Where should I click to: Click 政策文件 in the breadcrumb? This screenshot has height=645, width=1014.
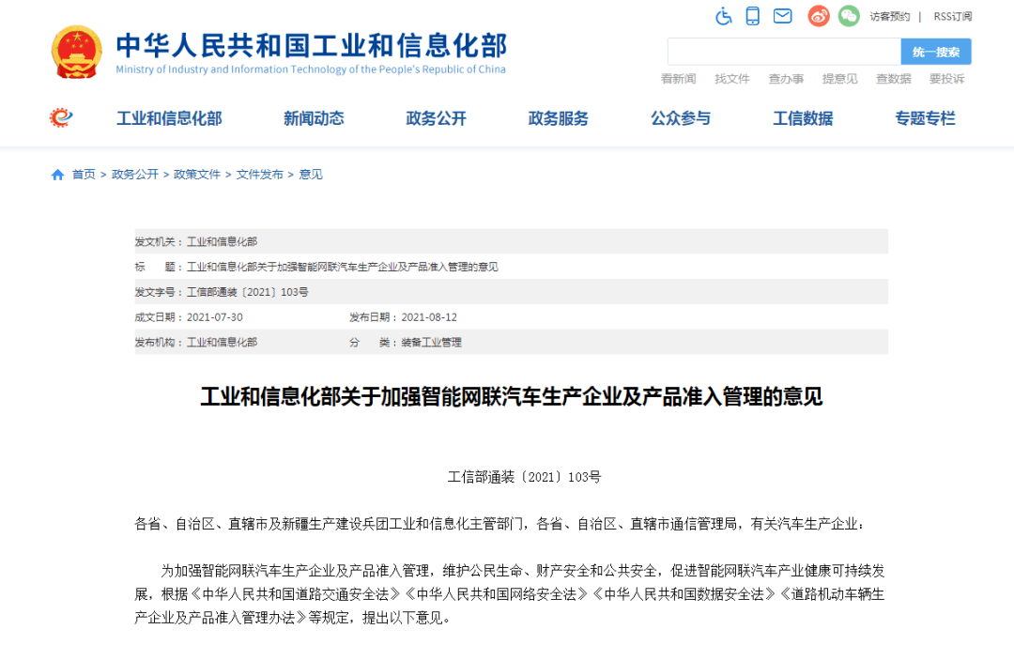[197, 175]
